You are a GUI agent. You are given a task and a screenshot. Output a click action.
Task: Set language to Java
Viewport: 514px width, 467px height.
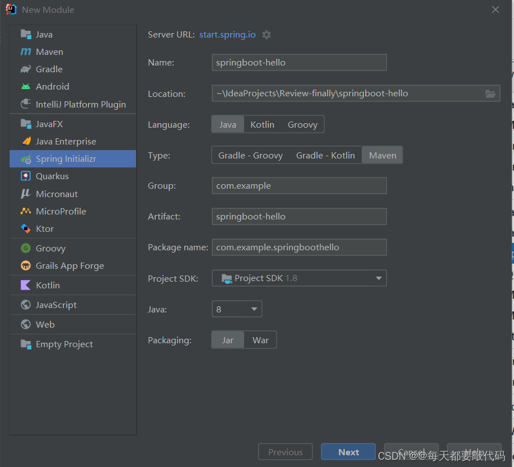tap(228, 124)
